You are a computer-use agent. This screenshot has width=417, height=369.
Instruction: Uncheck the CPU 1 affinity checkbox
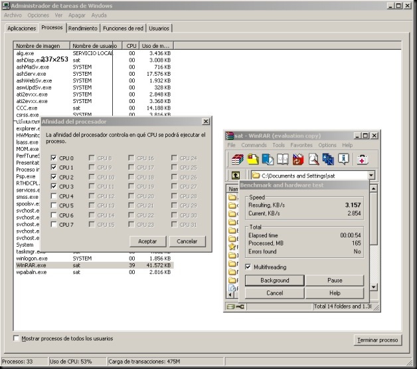pos(54,167)
